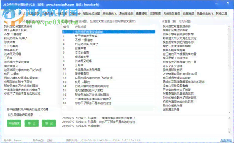Image resolution: width=234 pixels, height=143 pixels.
Task: Click the green 导出 button
Action: 49,123
